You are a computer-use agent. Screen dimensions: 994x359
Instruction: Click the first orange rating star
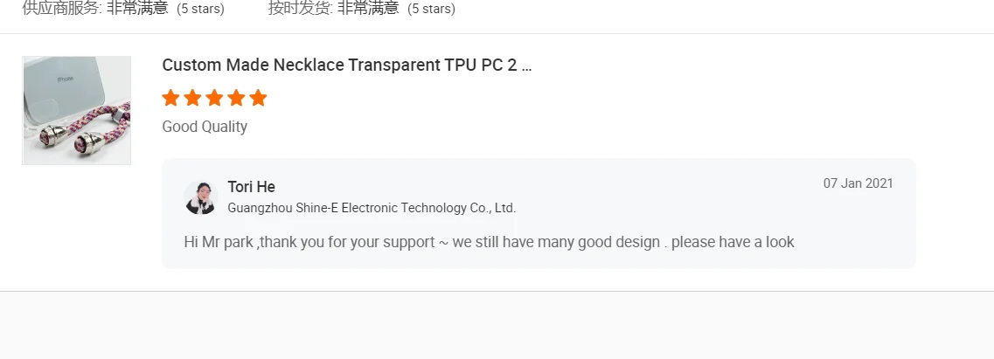[171, 98]
